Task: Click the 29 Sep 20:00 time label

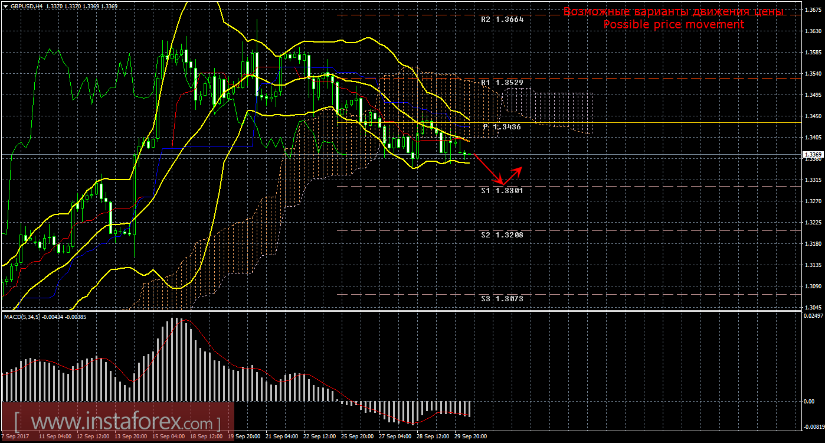Action: pyautogui.click(x=470, y=437)
